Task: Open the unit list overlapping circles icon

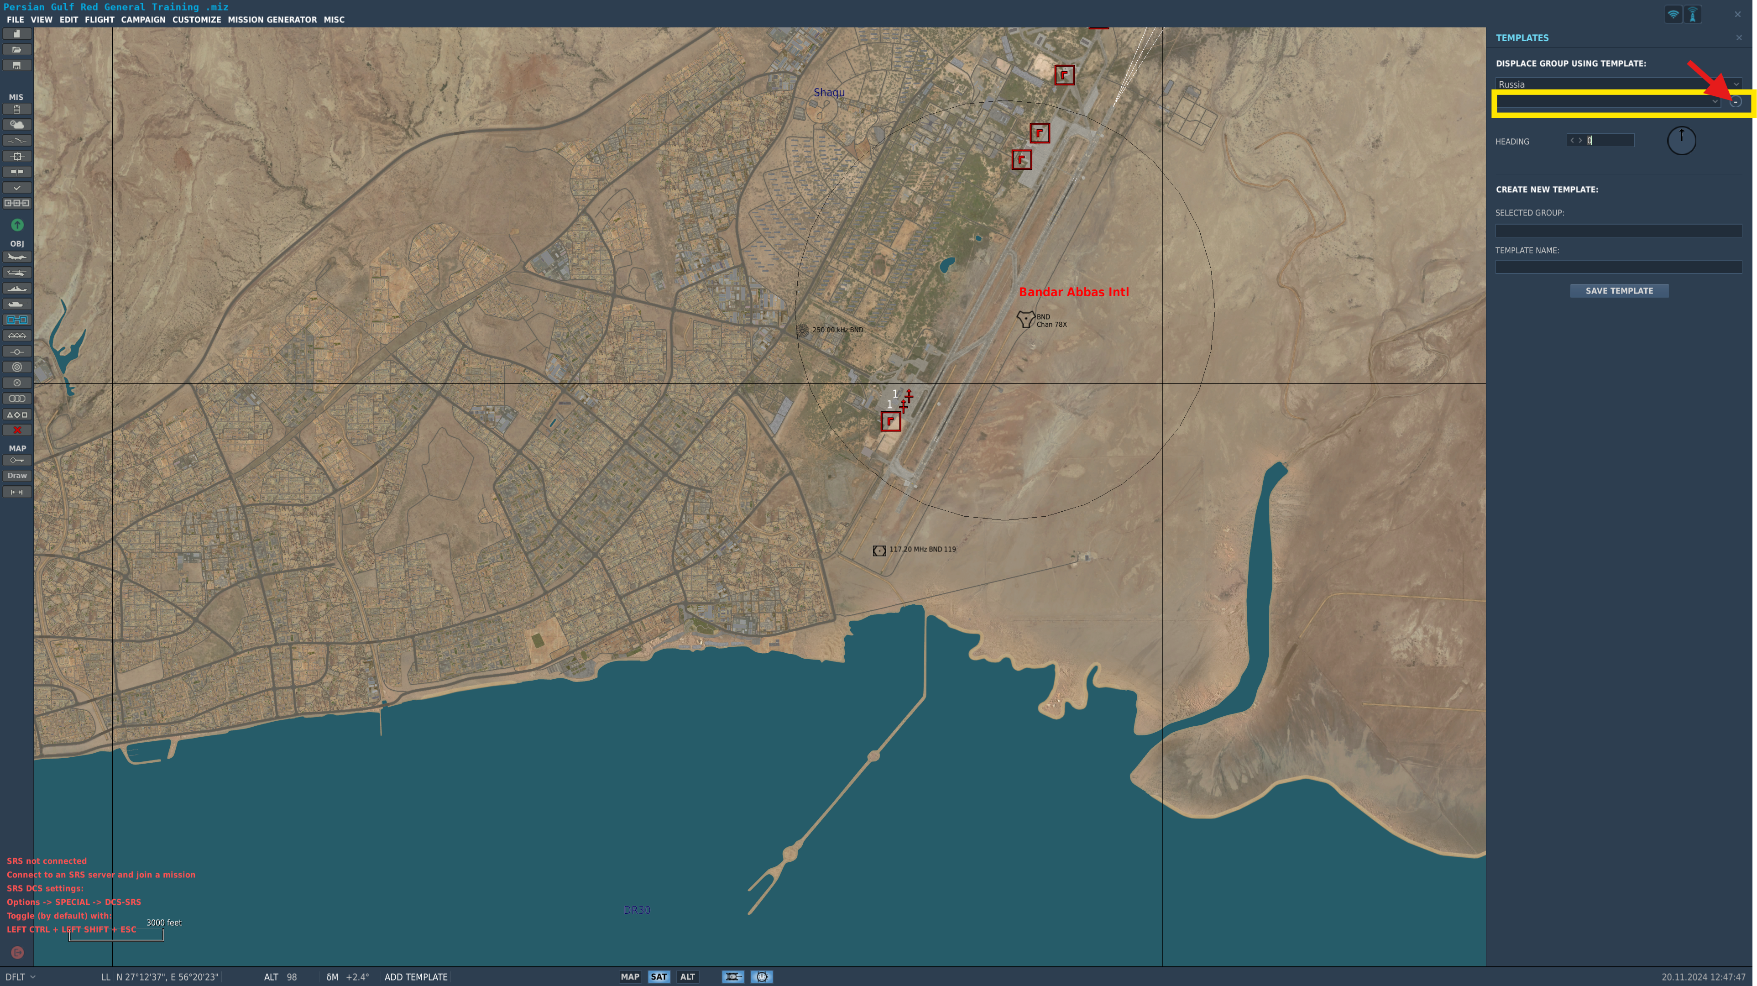Action: point(17,399)
